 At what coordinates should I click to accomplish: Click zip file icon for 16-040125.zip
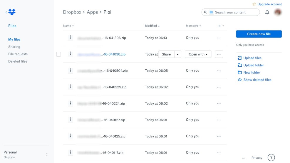coord(70,136)
